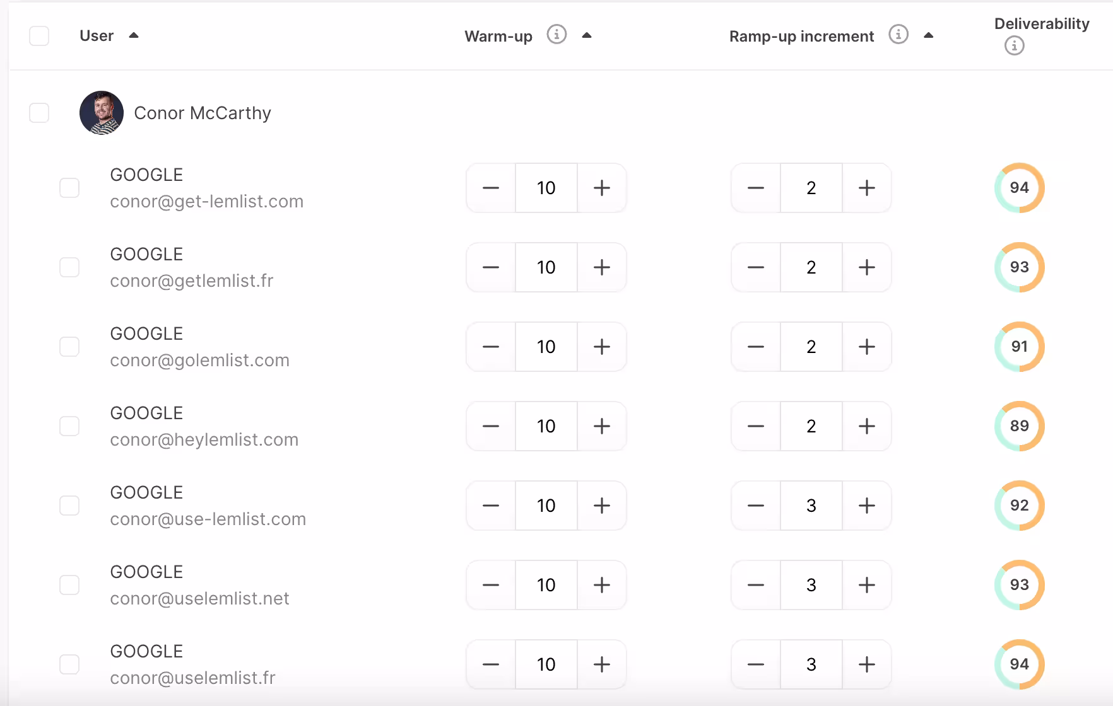Decrease warm-up for conor@getlemlist.fr
1113x706 pixels.
pyautogui.click(x=491, y=267)
